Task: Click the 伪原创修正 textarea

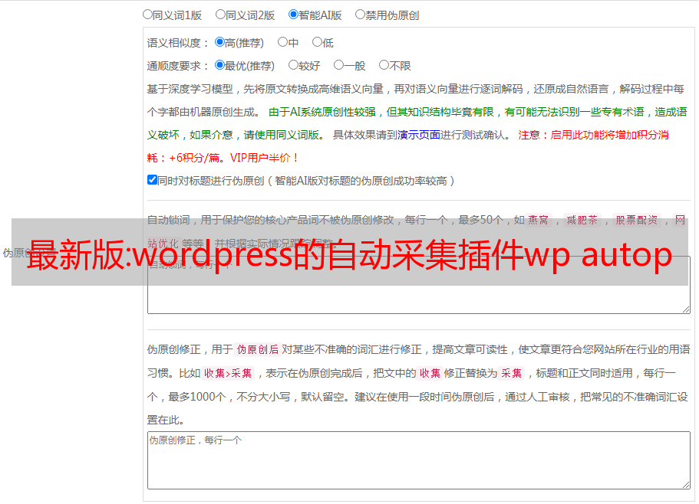Action: point(419,460)
